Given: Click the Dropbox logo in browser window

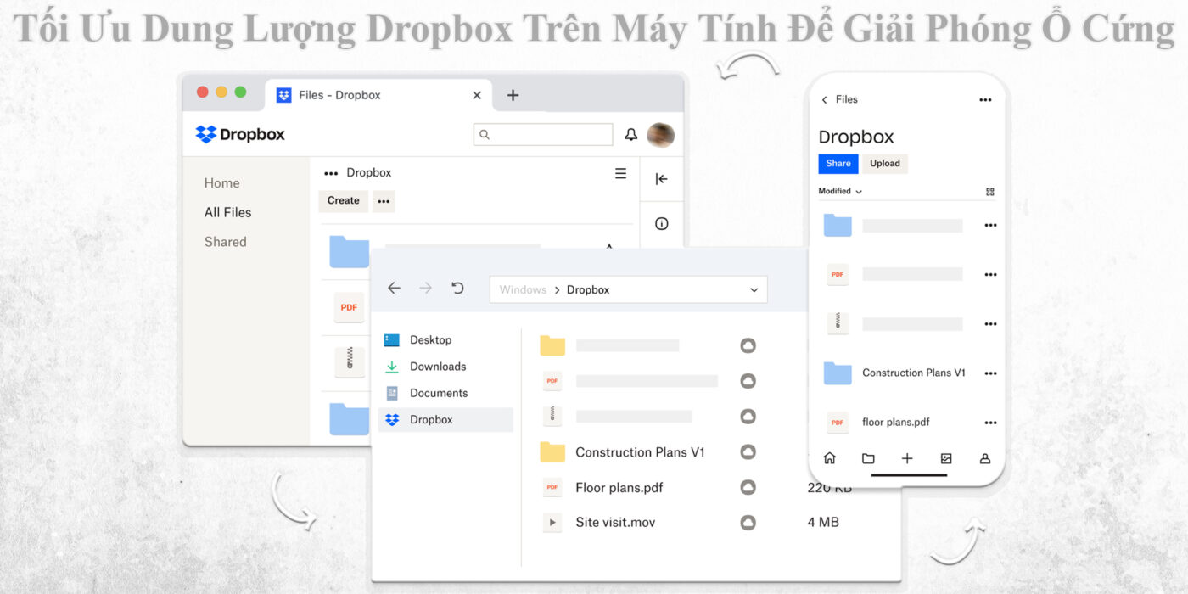Looking at the screenshot, I should tap(240, 134).
